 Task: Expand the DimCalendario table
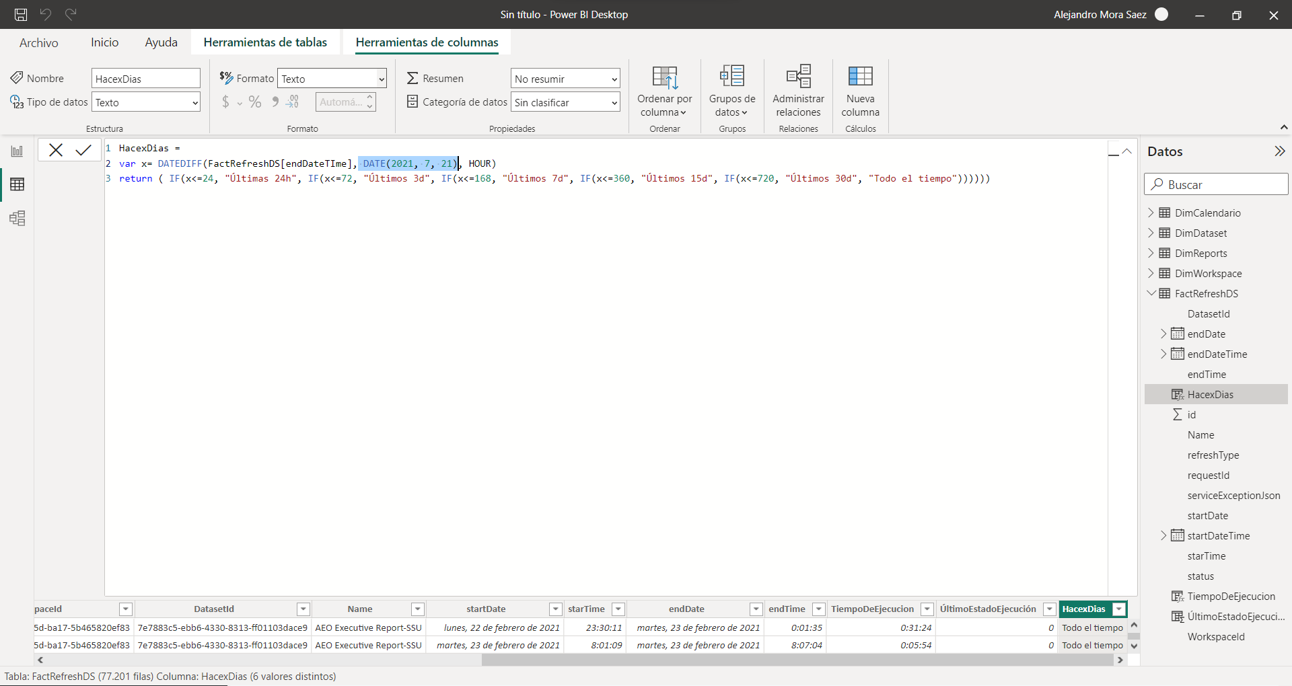(1151, 213)
